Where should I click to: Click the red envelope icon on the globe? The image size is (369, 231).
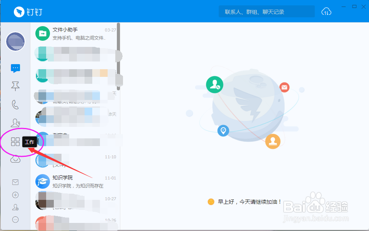click(284, 87)
